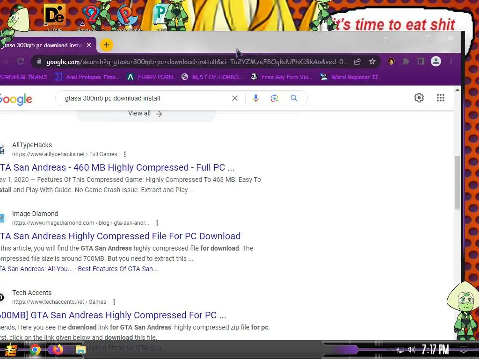Image resolution: width=479 pixels, height=359 pixels.
Task: Open File Explorer from the taskbar
Action: (x=80, y=350)
